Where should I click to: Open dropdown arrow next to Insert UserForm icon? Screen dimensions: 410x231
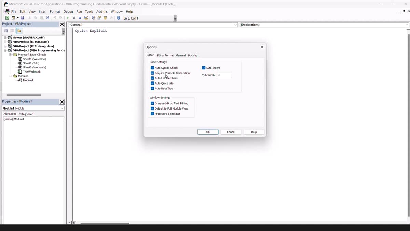(18, 18)
